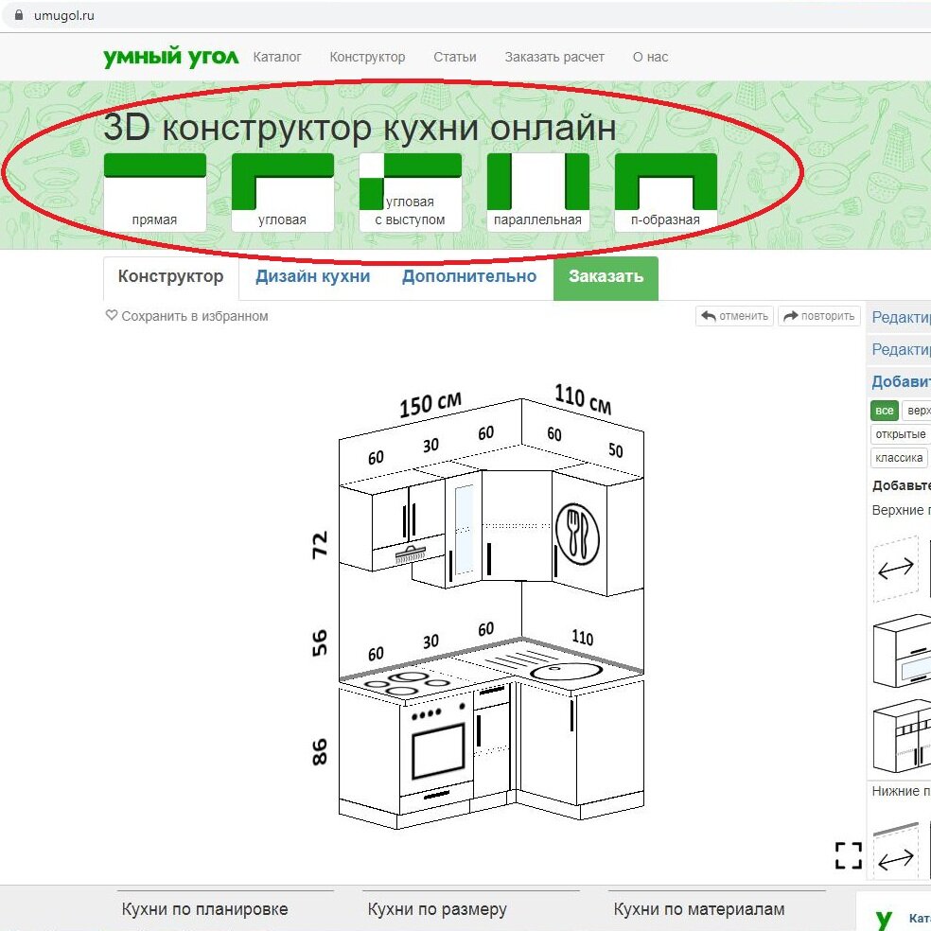Click the 72 height dimension label
This screenshot has width=931, height=931.
coord(320,544)
